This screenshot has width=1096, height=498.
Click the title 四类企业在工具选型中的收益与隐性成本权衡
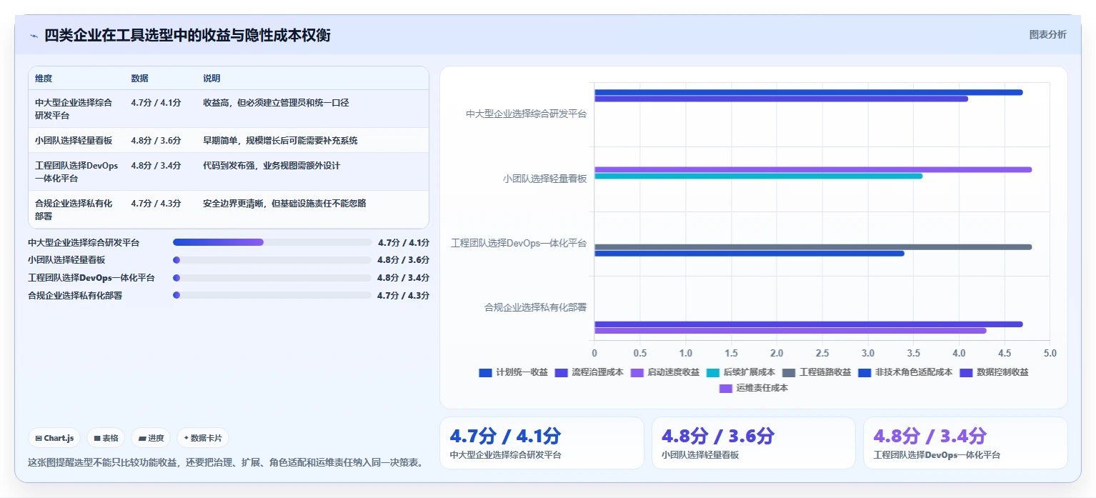point(188,35)
